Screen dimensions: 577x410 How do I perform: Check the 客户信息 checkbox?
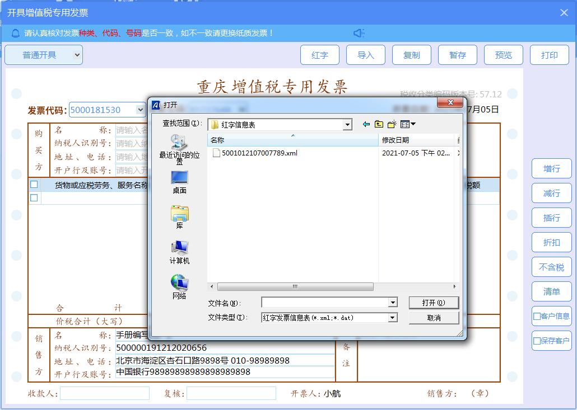[x=536, y=316]
